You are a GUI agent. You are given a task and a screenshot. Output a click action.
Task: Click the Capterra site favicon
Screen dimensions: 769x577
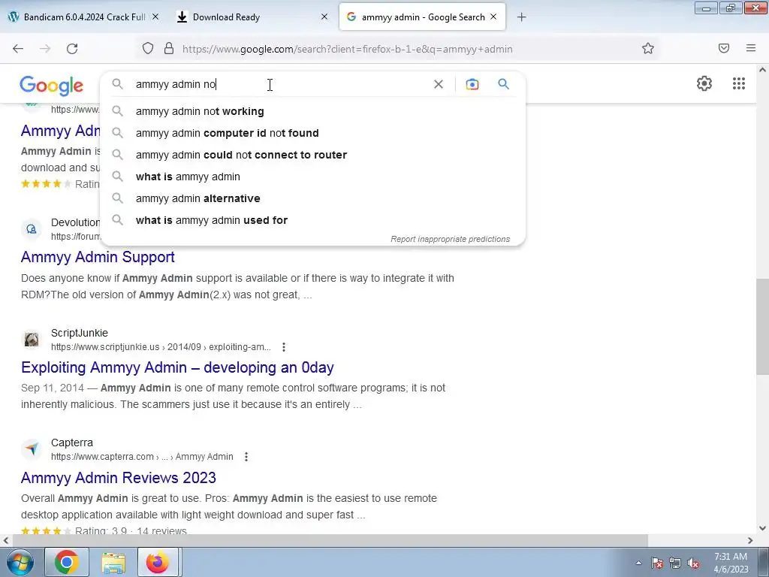click(x=32, y=449)
